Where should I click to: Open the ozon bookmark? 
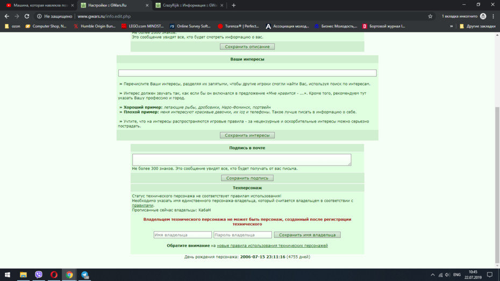pyautogui.click(x=12, y=26)
